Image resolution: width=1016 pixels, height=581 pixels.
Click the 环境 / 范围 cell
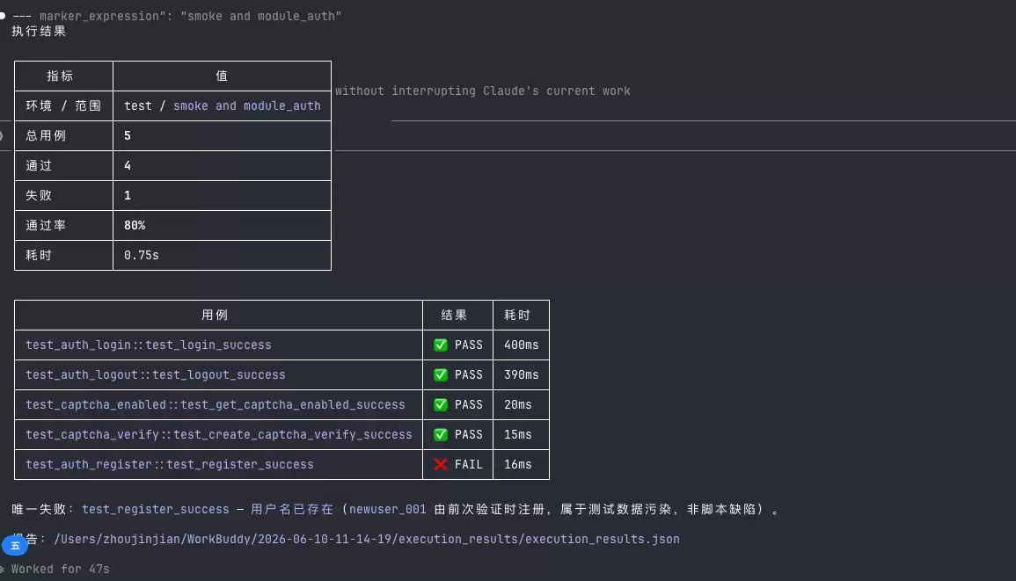(63, 105)
